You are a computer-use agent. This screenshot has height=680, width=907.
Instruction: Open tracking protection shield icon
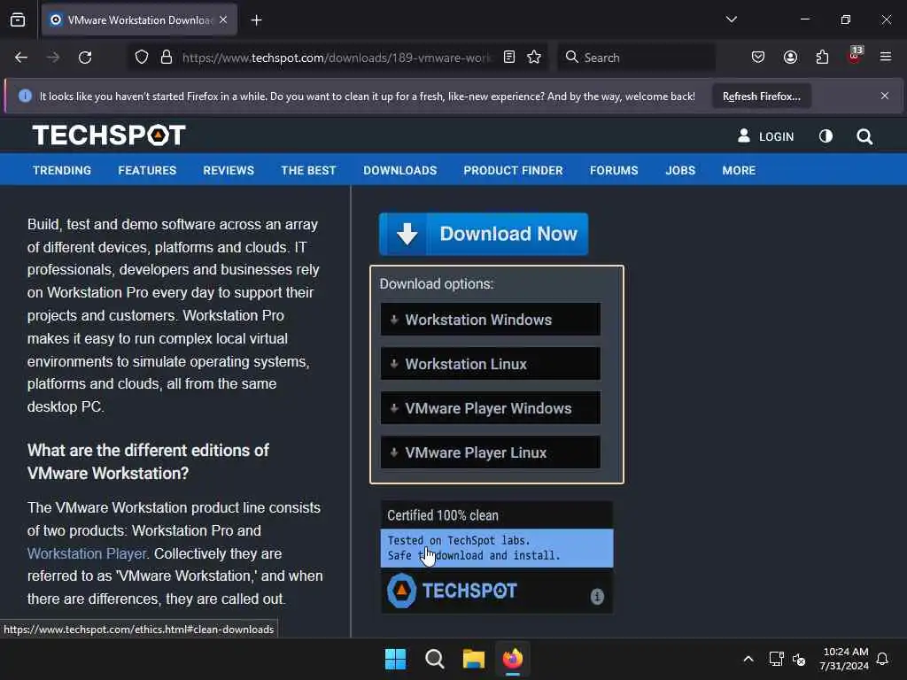click(142, 58)
